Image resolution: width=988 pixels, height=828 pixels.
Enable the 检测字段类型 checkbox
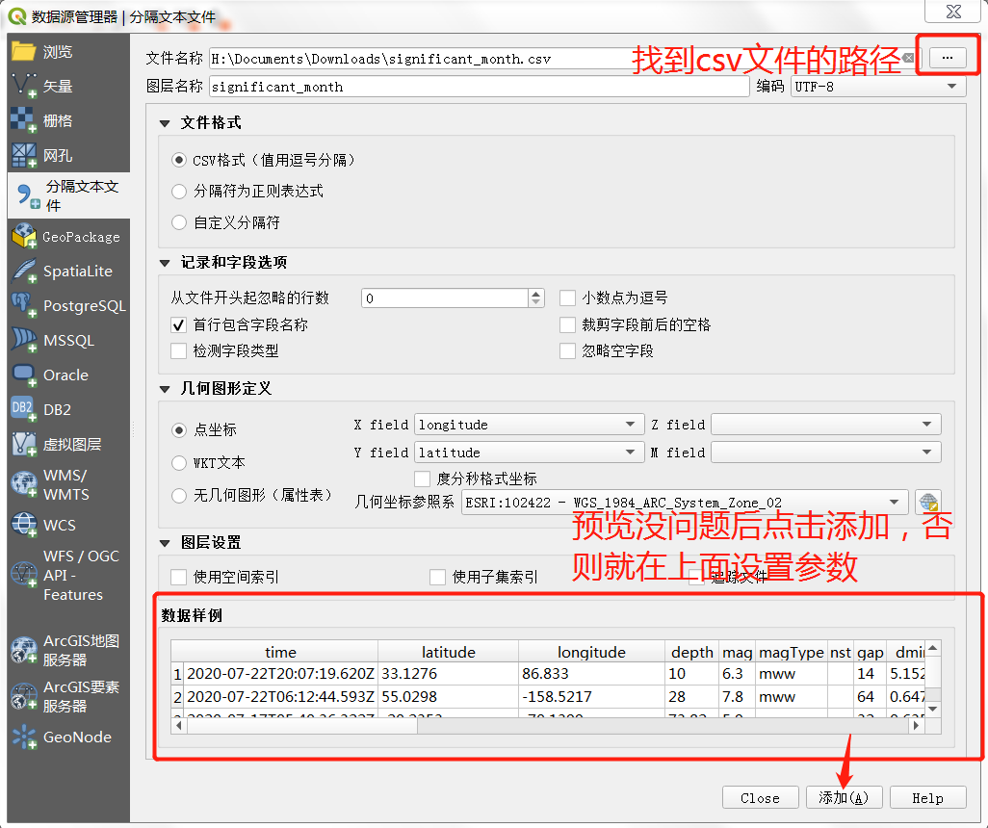178,351
